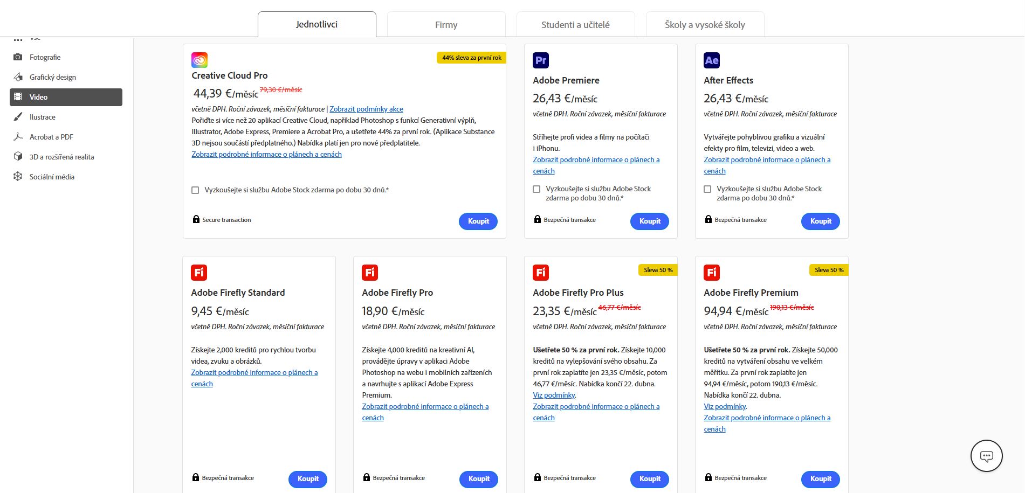Open Viz podmínky link in Firefly Premium card
This screenshot has height=493, width=1025.
pyautogui.click(x=725, y=406)
